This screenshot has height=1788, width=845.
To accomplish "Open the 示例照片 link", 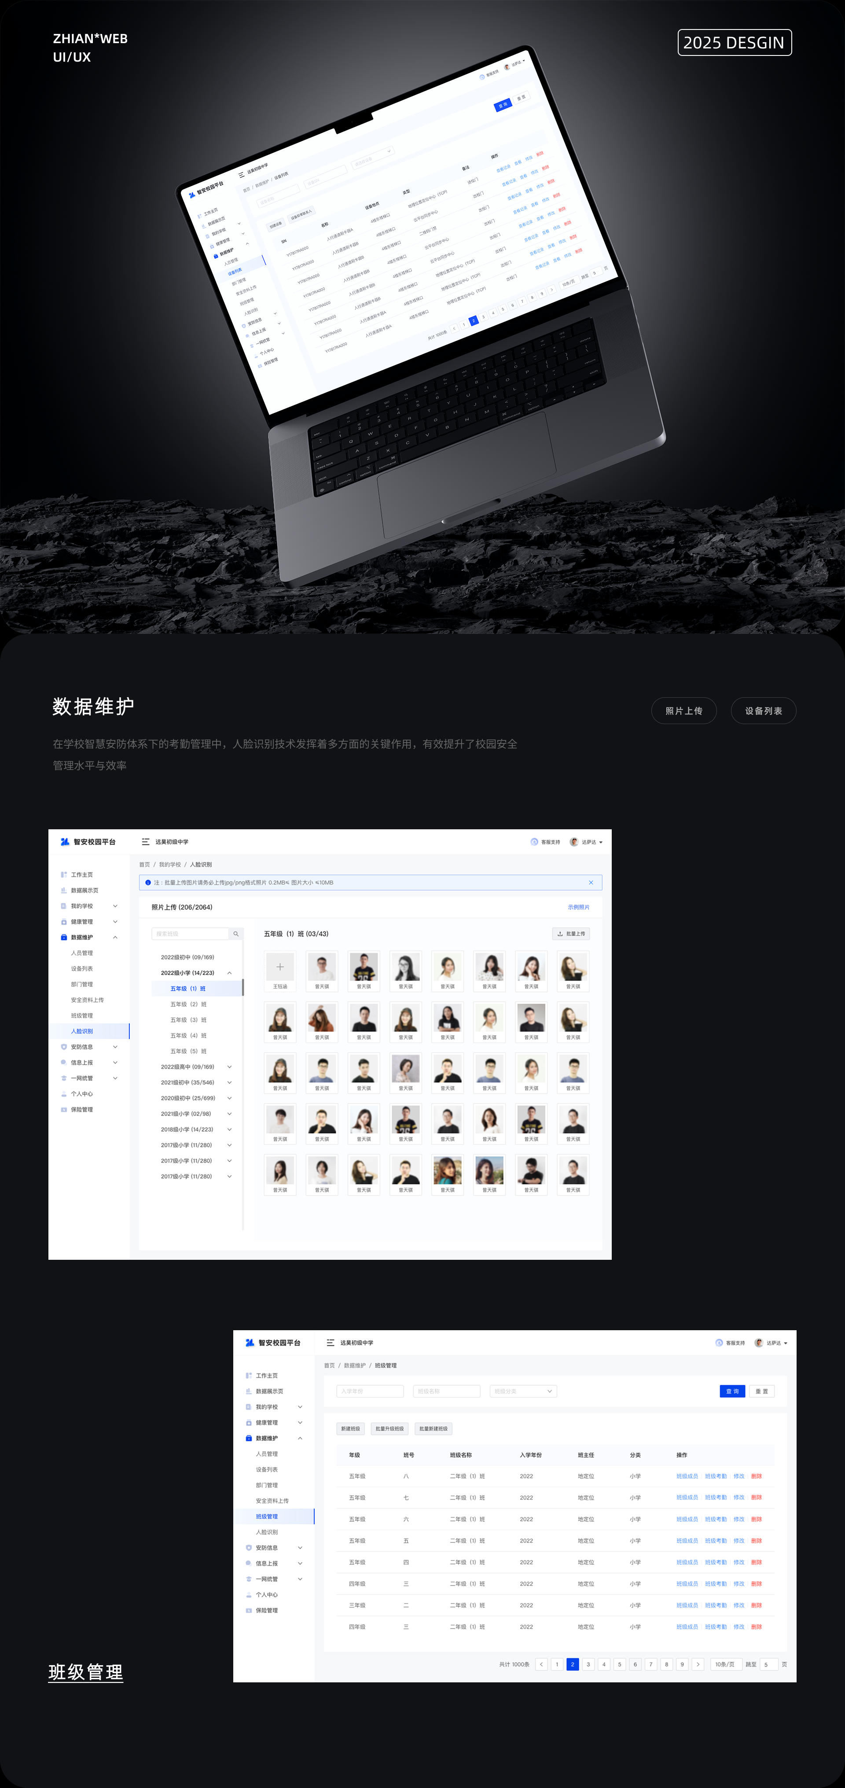I will tap(579, 907).
